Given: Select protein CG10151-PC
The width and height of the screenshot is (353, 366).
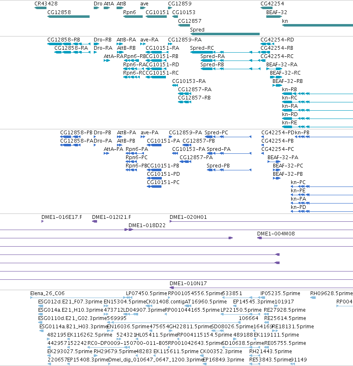Looking at the screenshot, I should 154,187.
